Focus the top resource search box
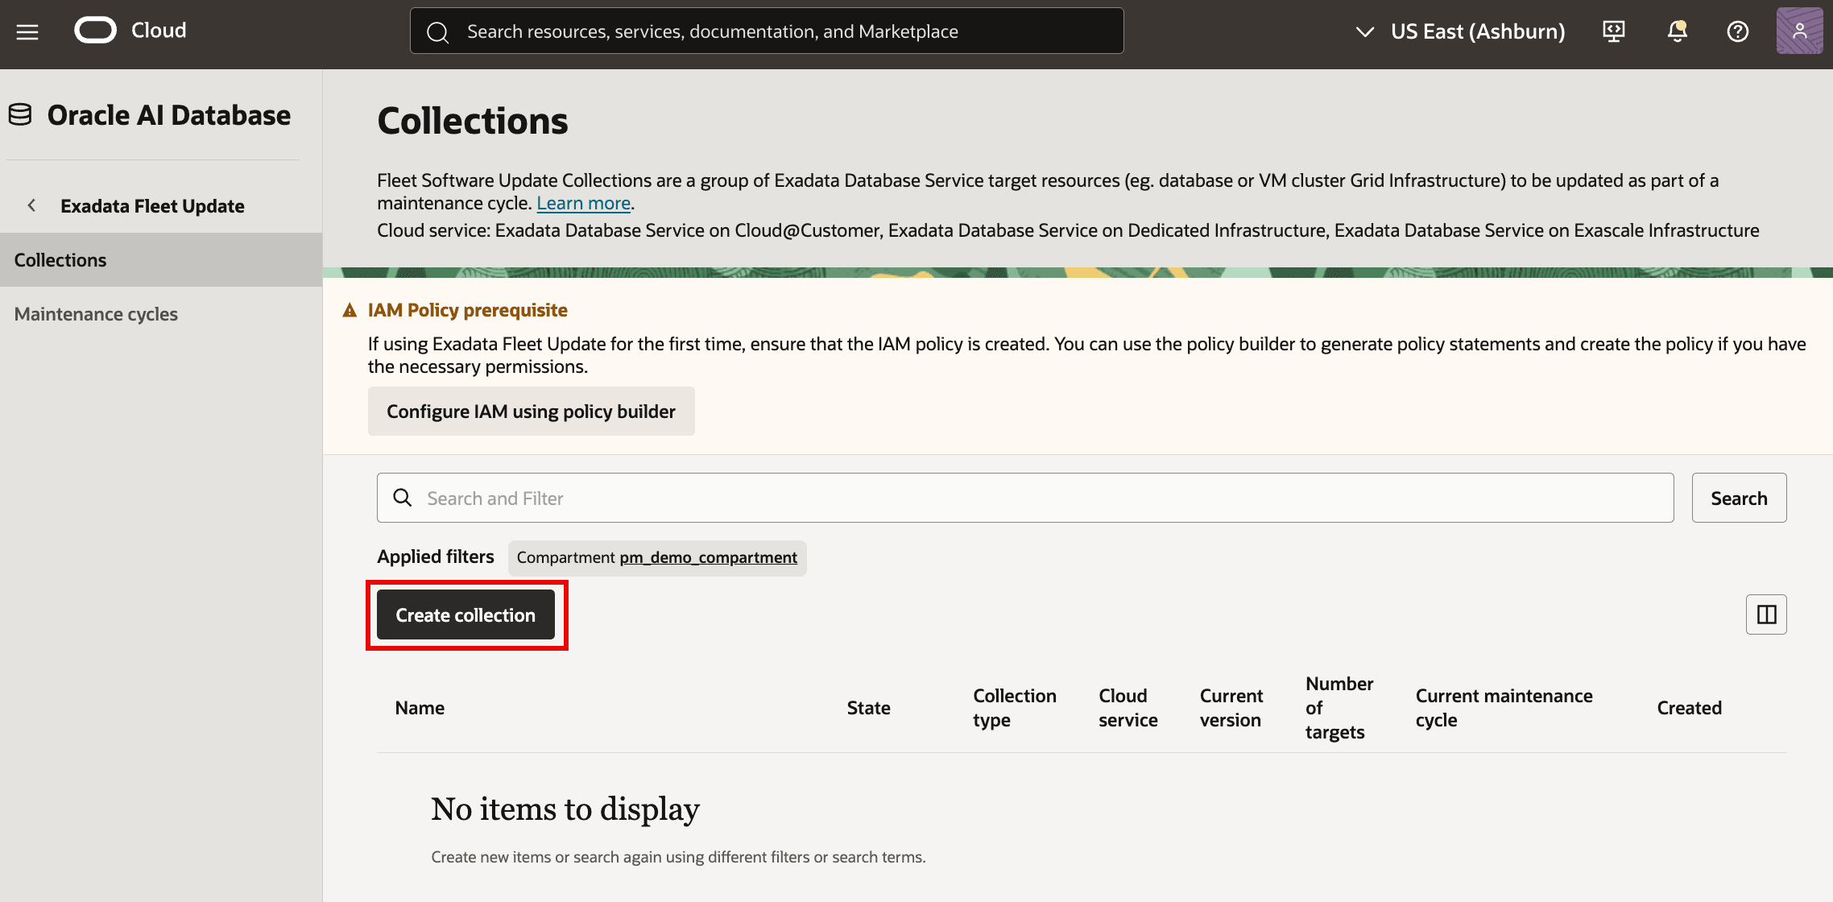 point(767,31)
